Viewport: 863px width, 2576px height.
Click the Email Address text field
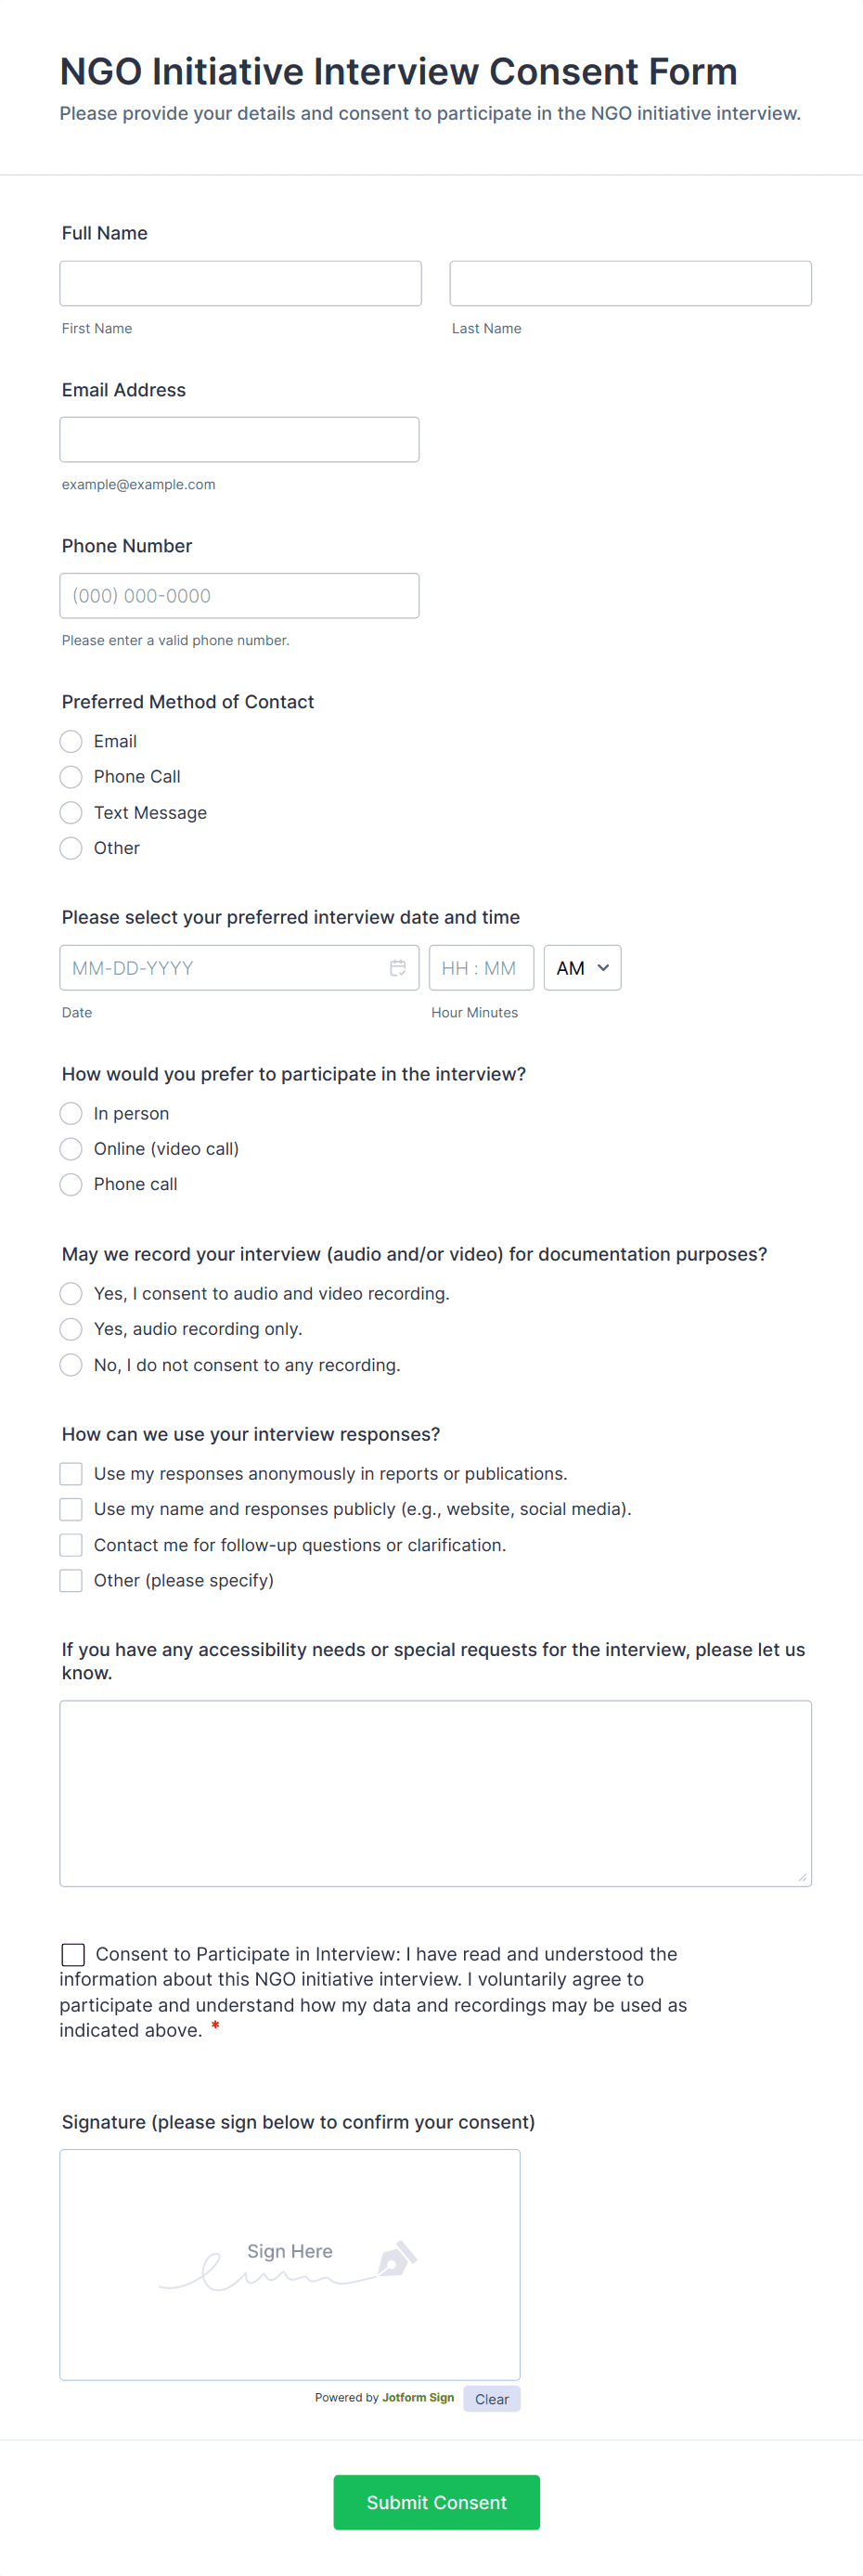(239, 440)
